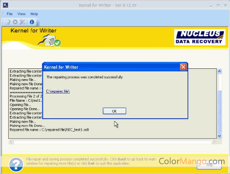Click the Kernel app icon in title bar

(x=5, y=5)
